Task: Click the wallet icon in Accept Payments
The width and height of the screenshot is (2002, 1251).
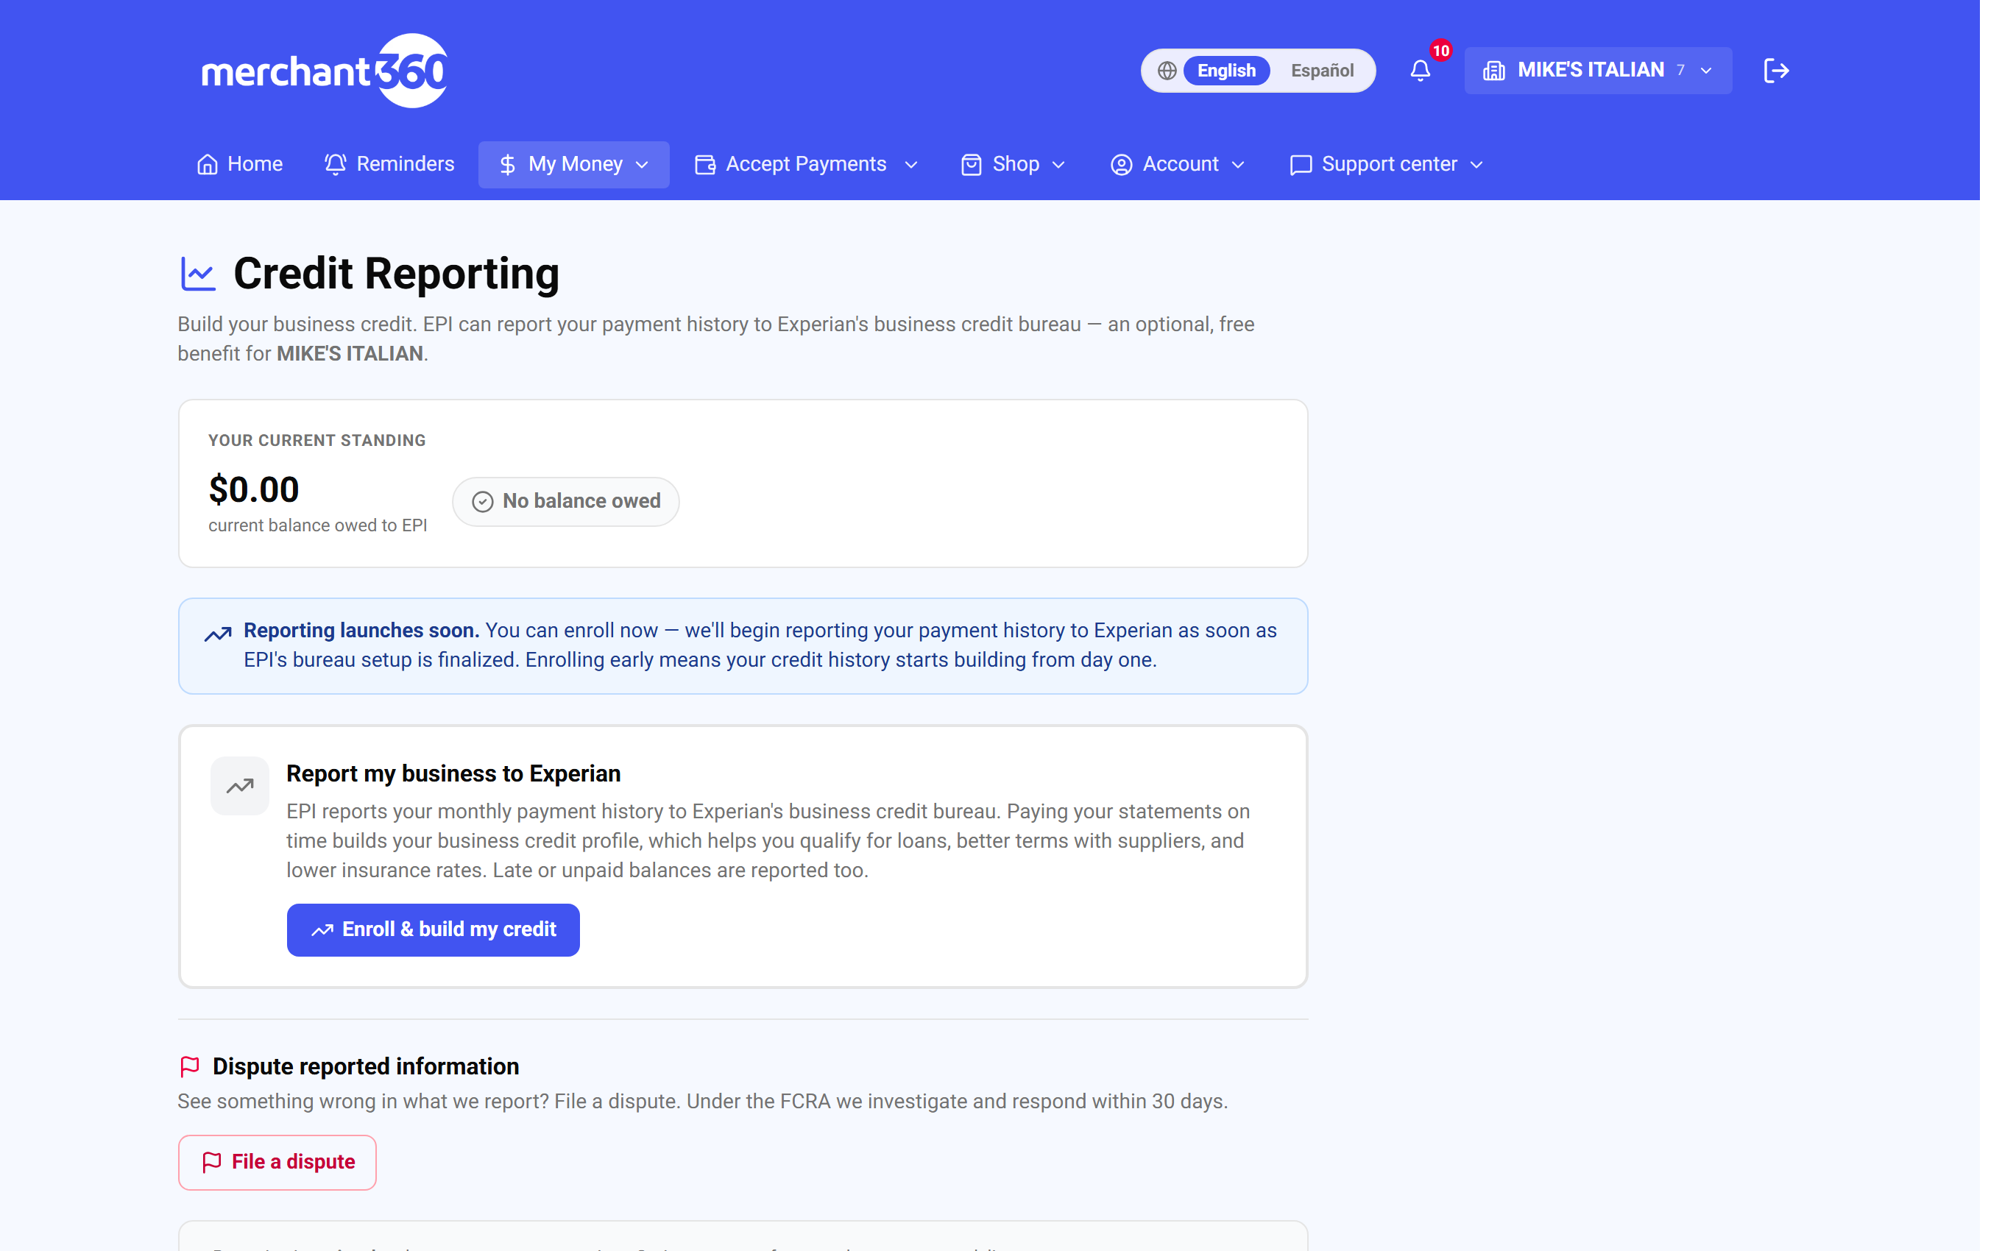Action: (705, 165)
